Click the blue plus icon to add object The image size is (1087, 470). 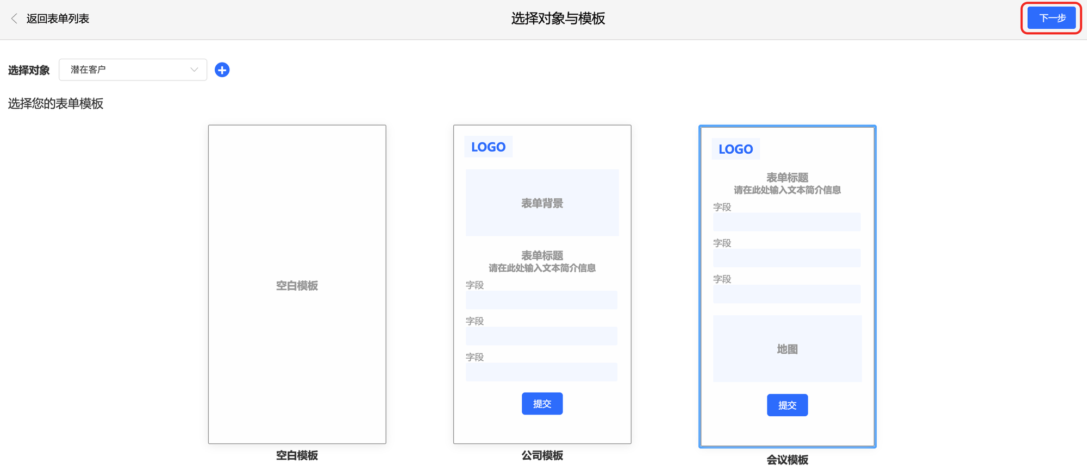point(222,70)
